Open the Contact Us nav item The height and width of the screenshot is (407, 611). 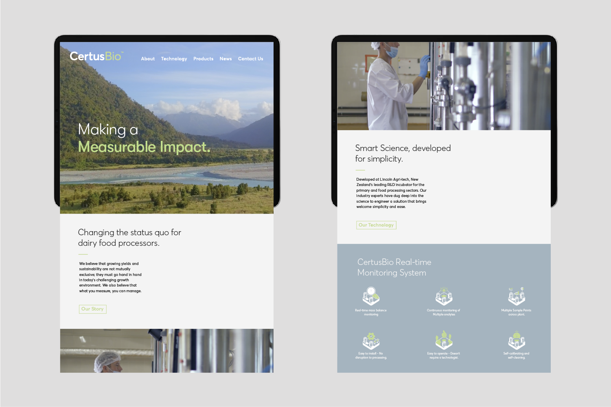(x=250, y=59)
